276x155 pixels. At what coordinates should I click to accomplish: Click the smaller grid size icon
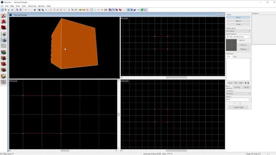tap(9, 10)
